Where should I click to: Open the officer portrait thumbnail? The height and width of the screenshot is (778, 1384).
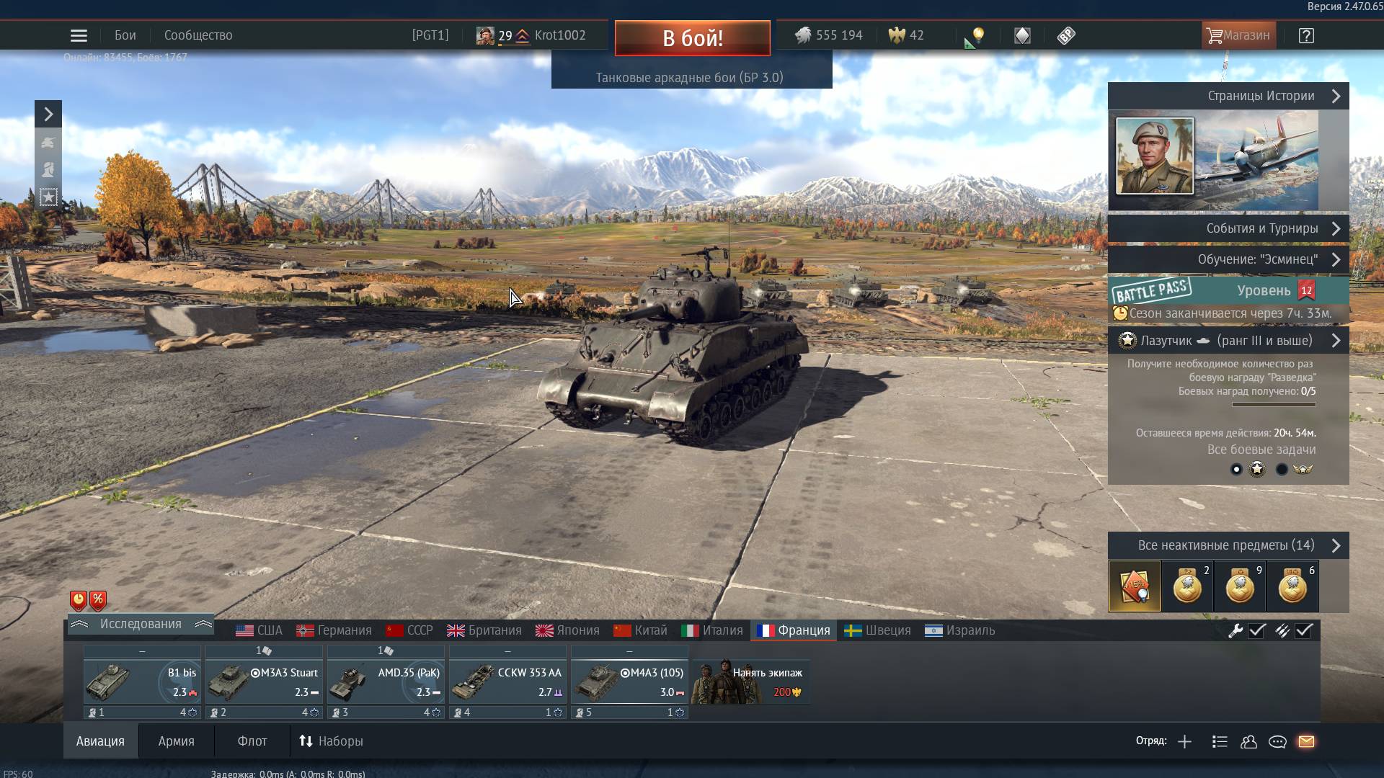[x=1155, y=156]
